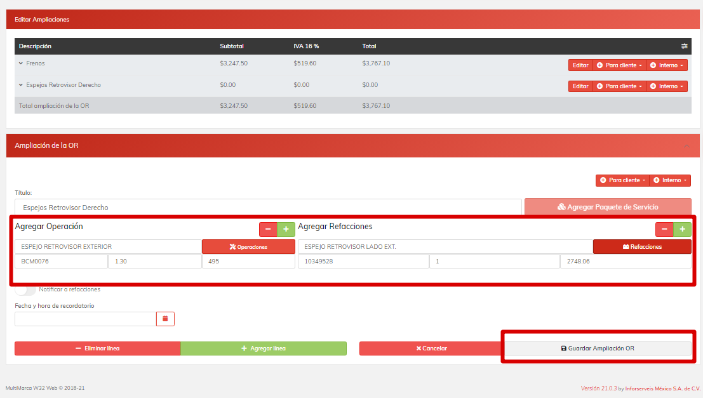The width and height of the screenshot is (703, 398).
Task: Click the table settings sliders icon
Action: pyautogui.click(x=684, y=46)
